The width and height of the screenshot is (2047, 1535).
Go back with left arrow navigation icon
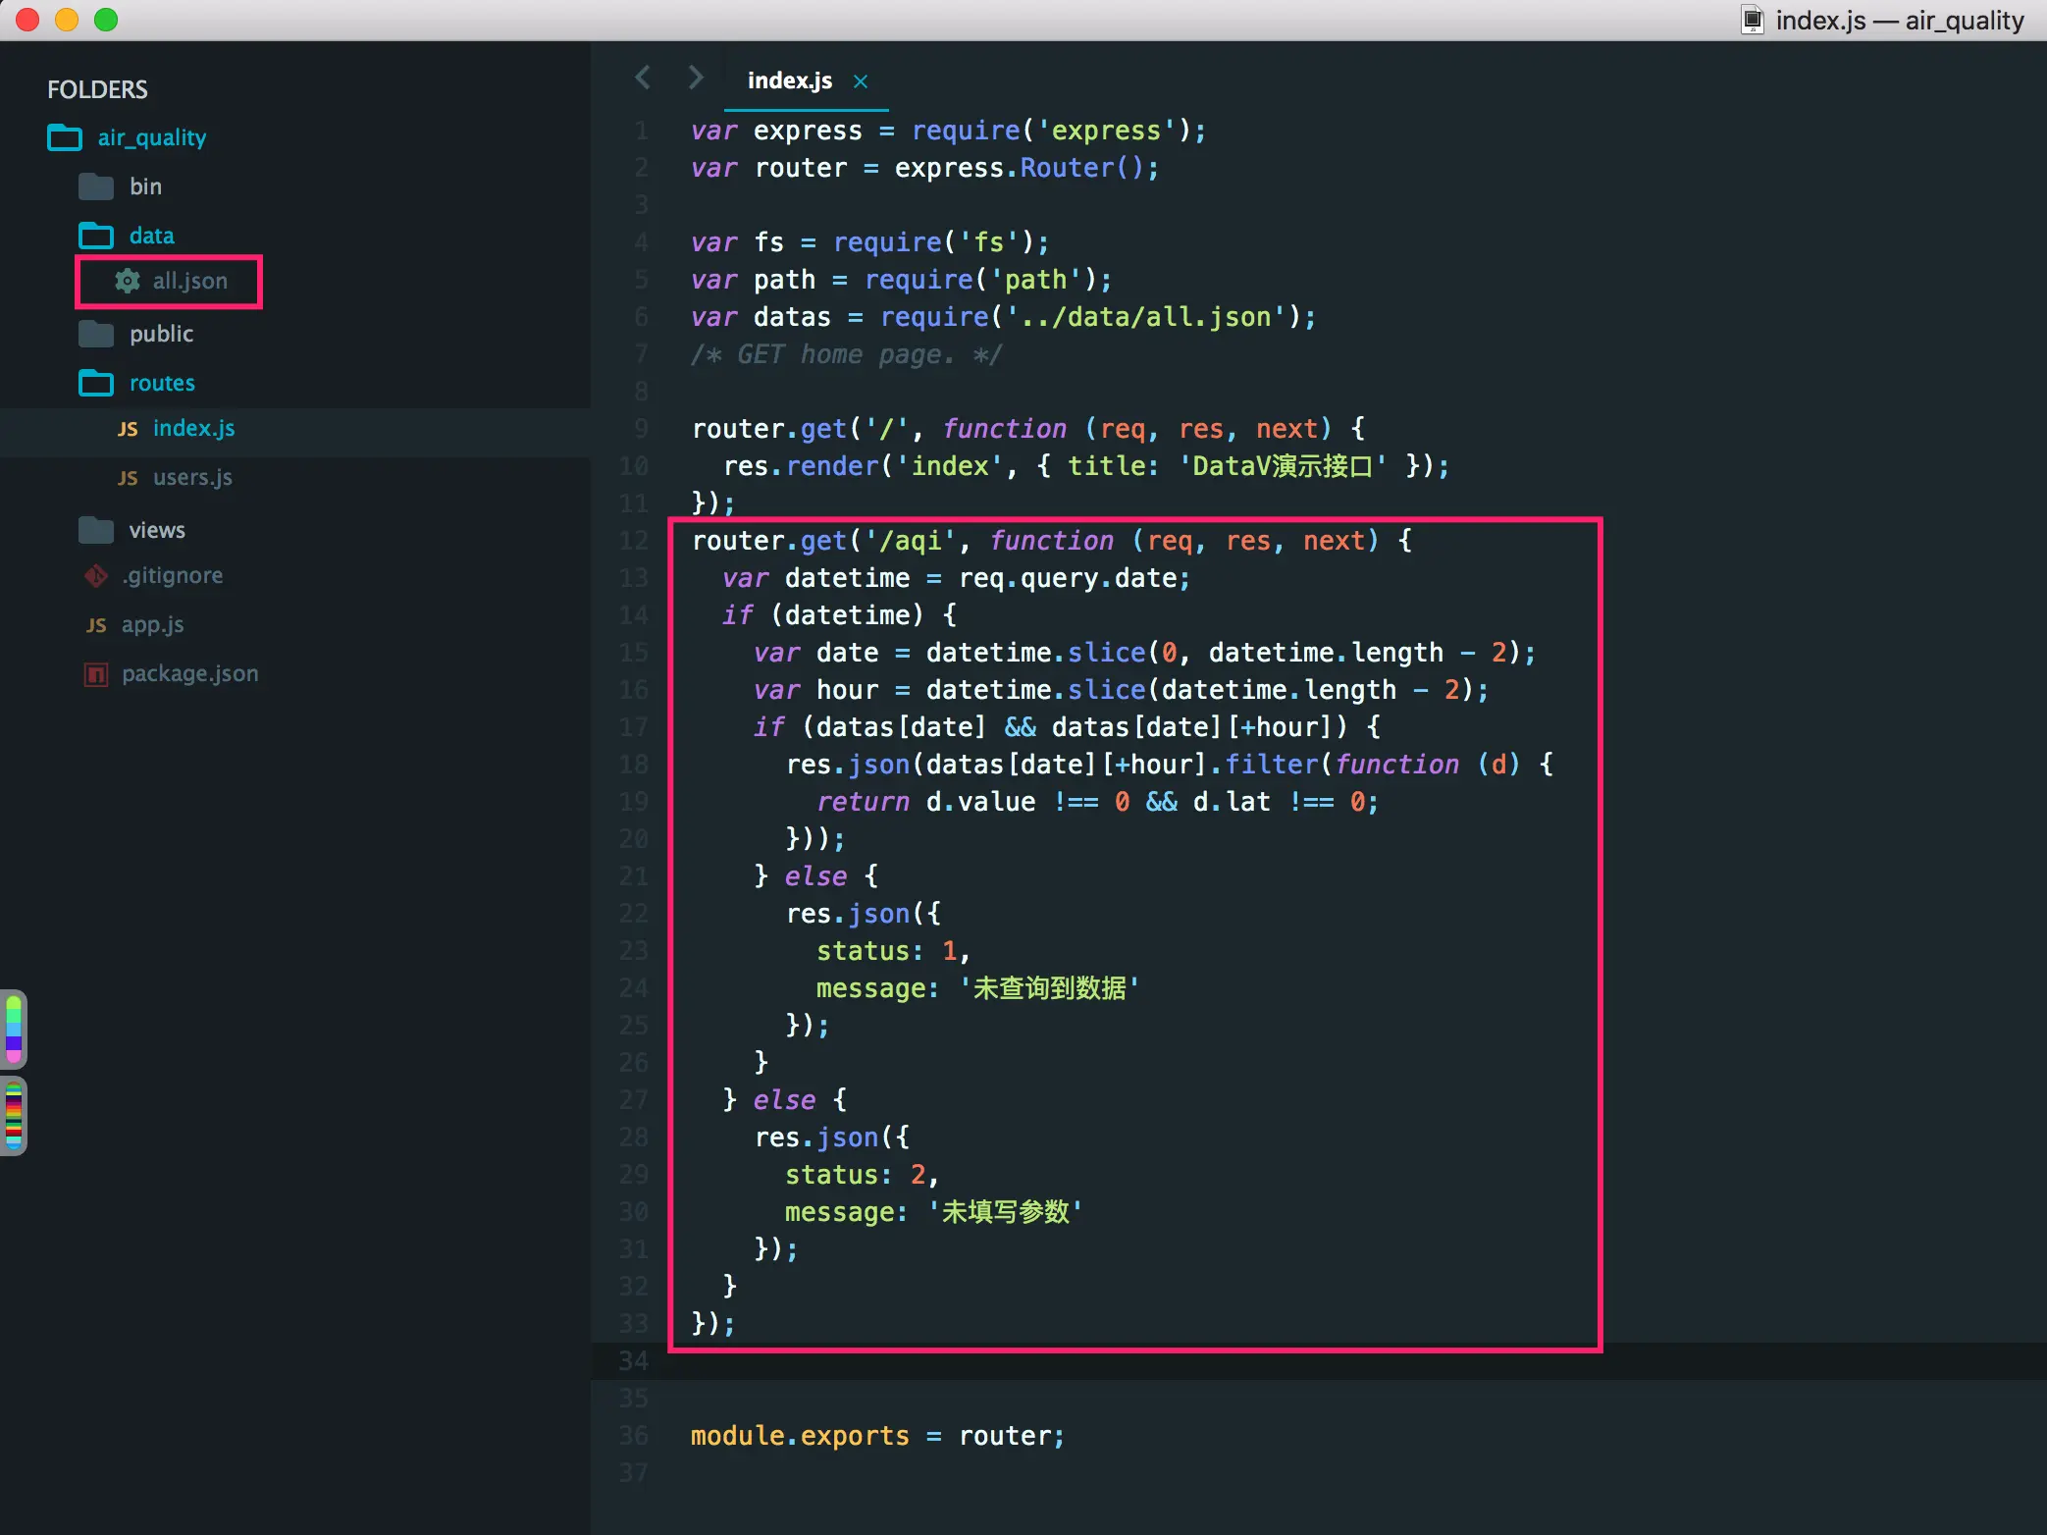point(643,78)
